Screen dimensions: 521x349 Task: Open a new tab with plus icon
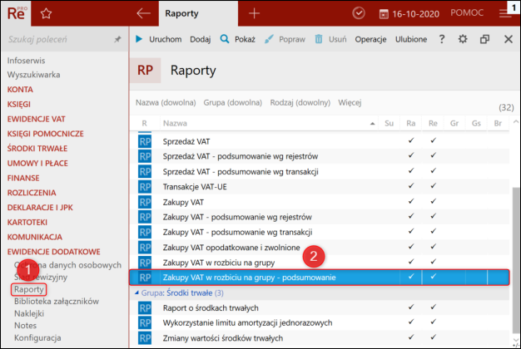coord(254,13)
